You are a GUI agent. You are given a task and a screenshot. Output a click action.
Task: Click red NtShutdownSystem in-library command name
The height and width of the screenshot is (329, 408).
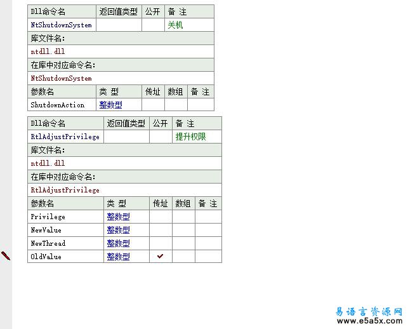(61, 78)
